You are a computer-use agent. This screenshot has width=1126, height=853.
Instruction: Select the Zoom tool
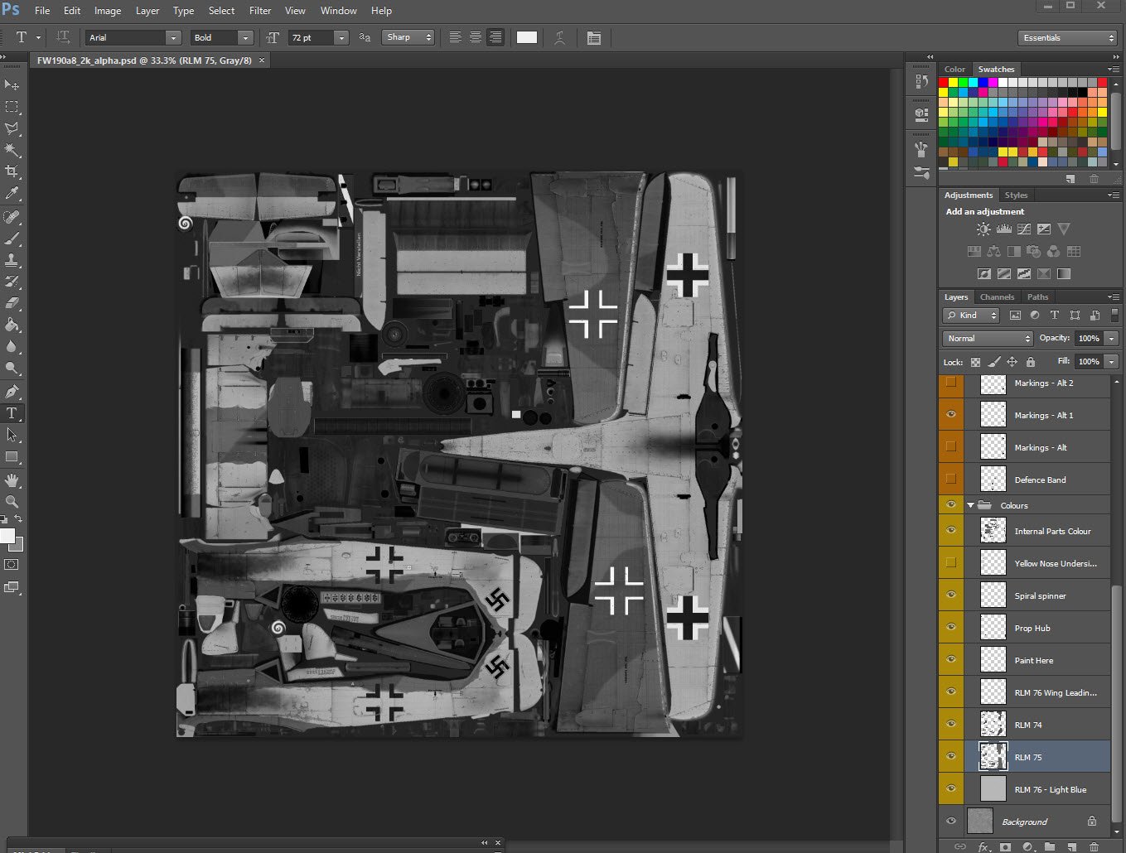[x=12, y=502]
